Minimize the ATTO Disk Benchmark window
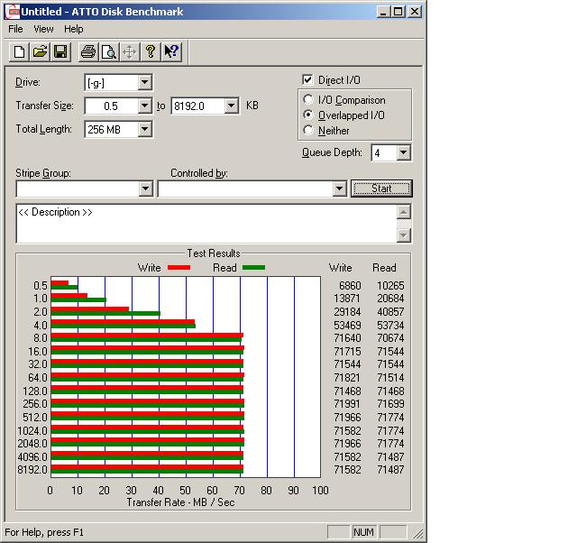The width and height of the screenshot is (577, 543). click(x=382, y=12)
